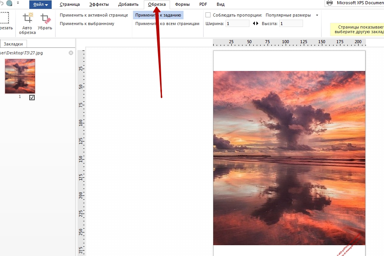
Task: Select the dashed-rectangle crop tool
Action: click(4, 18)
